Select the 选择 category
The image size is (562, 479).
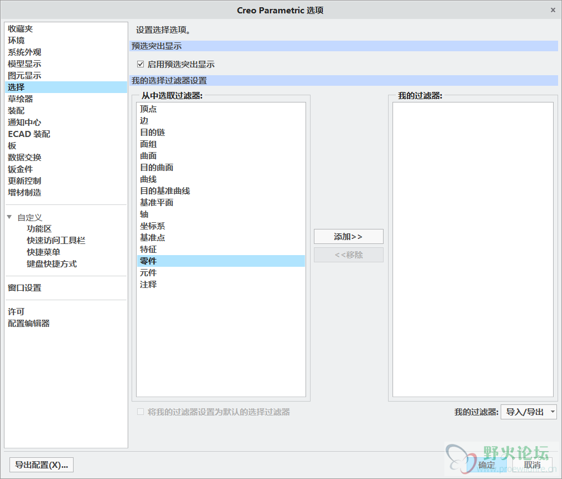coord(66,87)
